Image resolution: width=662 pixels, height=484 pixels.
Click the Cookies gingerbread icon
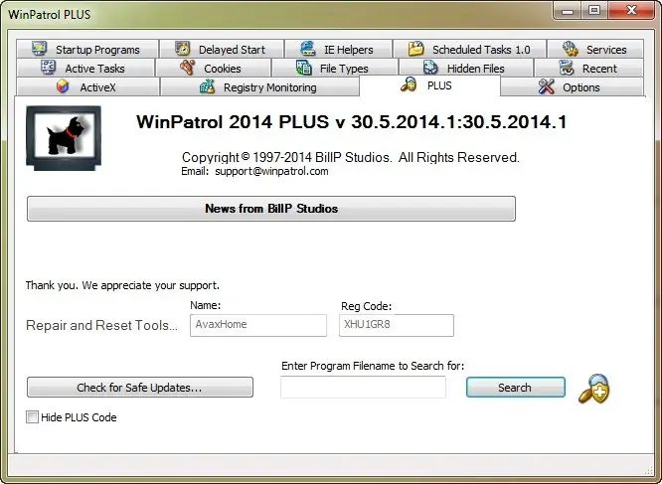188,68
